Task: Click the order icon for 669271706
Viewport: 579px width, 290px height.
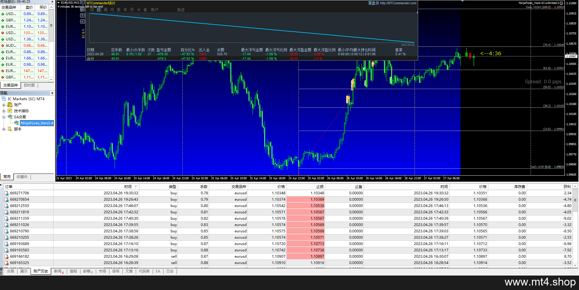Action: 6,193
